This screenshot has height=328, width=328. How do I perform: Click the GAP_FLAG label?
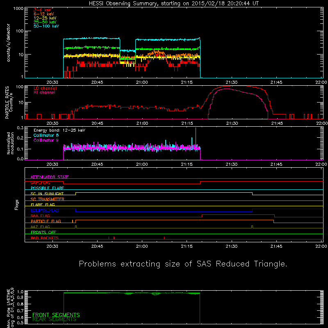coord(40,182)
